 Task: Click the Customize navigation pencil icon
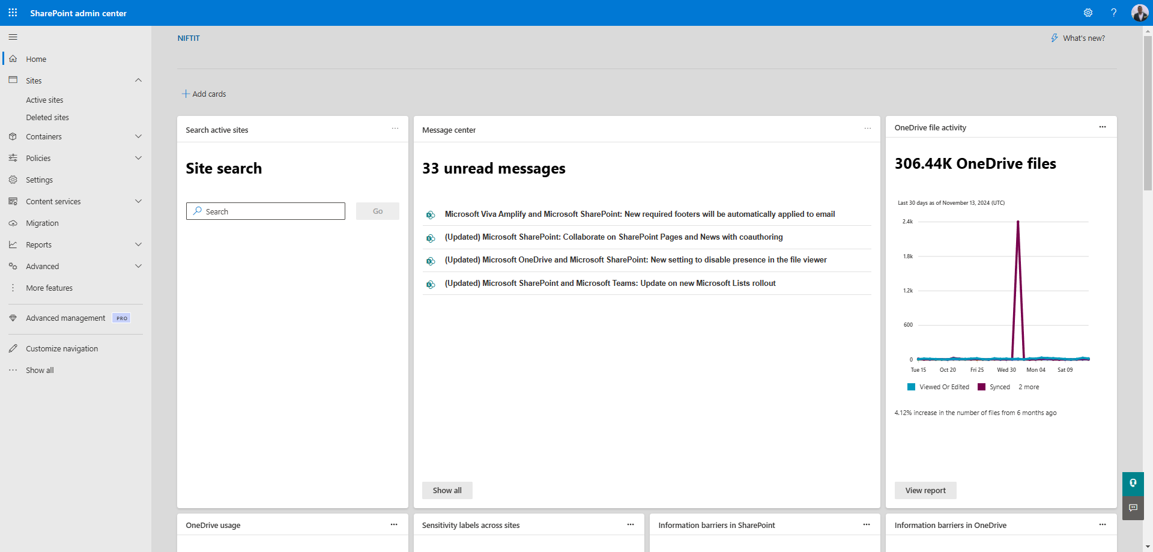13,348
